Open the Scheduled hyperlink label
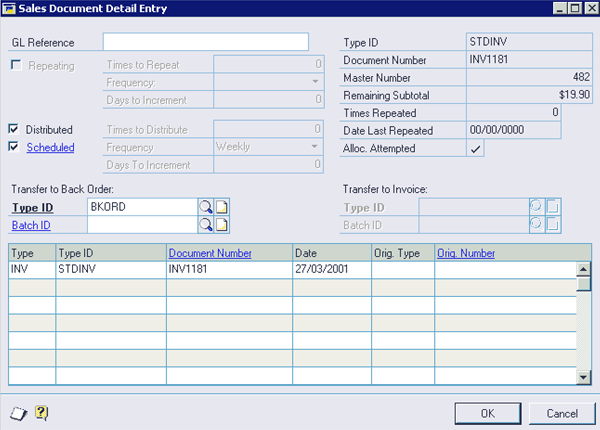Viewport: 600px width, 430px height. coord(50,147)
